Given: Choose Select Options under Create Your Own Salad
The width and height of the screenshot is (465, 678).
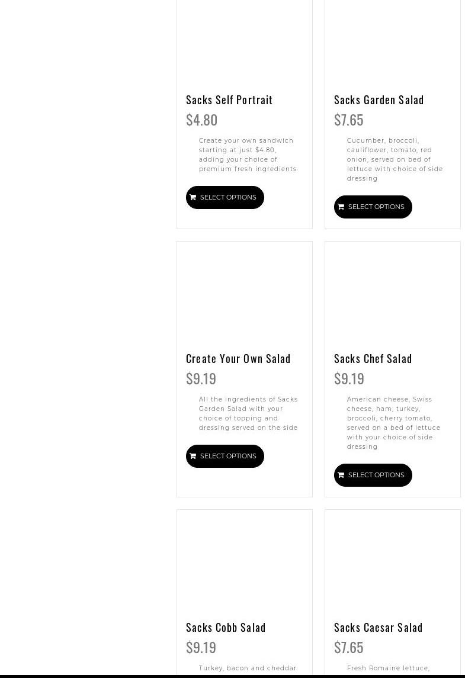Looking at the screenshot, I should pyautogui.click(x=228, y=456).
